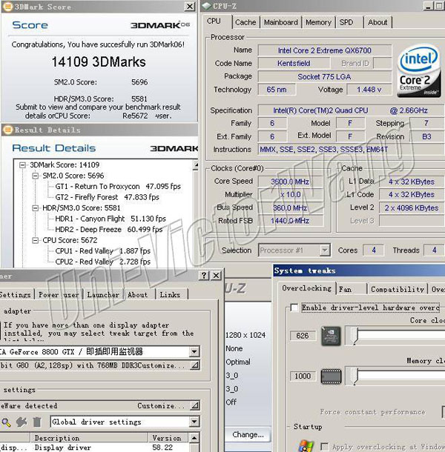Image resolution: width=445 pixels, height=452 pixels.
Task: Click the Change... button
Action: (248, 435)
